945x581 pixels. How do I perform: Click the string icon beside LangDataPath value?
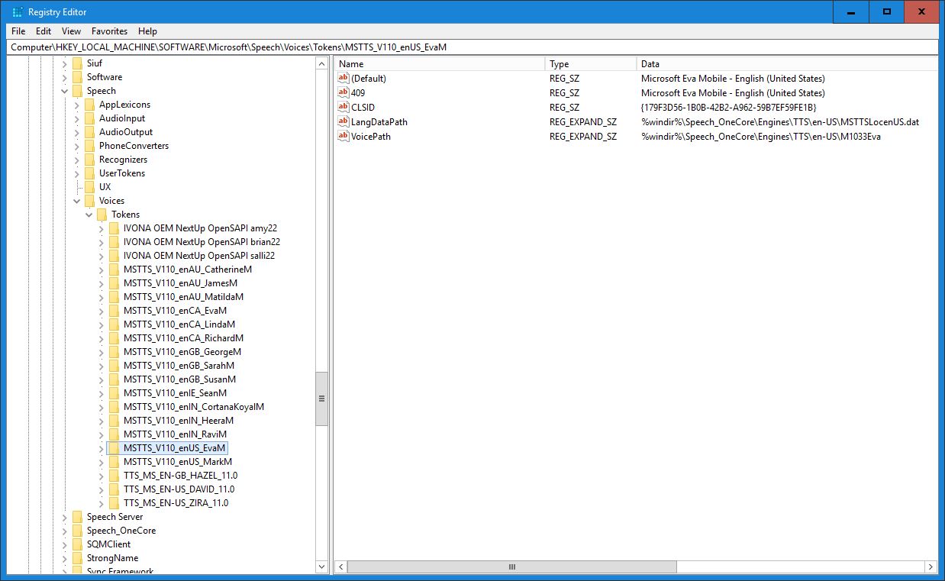click(343, 121)
